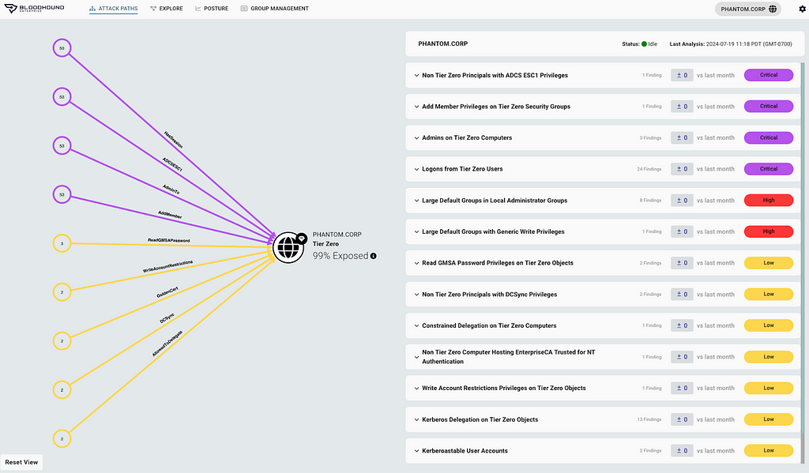The height and width of the screenshot is (473, 809).
Task: Click the 99% Exposed text
Action: 341,256
